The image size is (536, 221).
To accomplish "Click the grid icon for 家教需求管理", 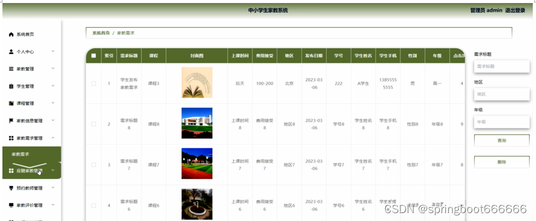I will 11,138.
